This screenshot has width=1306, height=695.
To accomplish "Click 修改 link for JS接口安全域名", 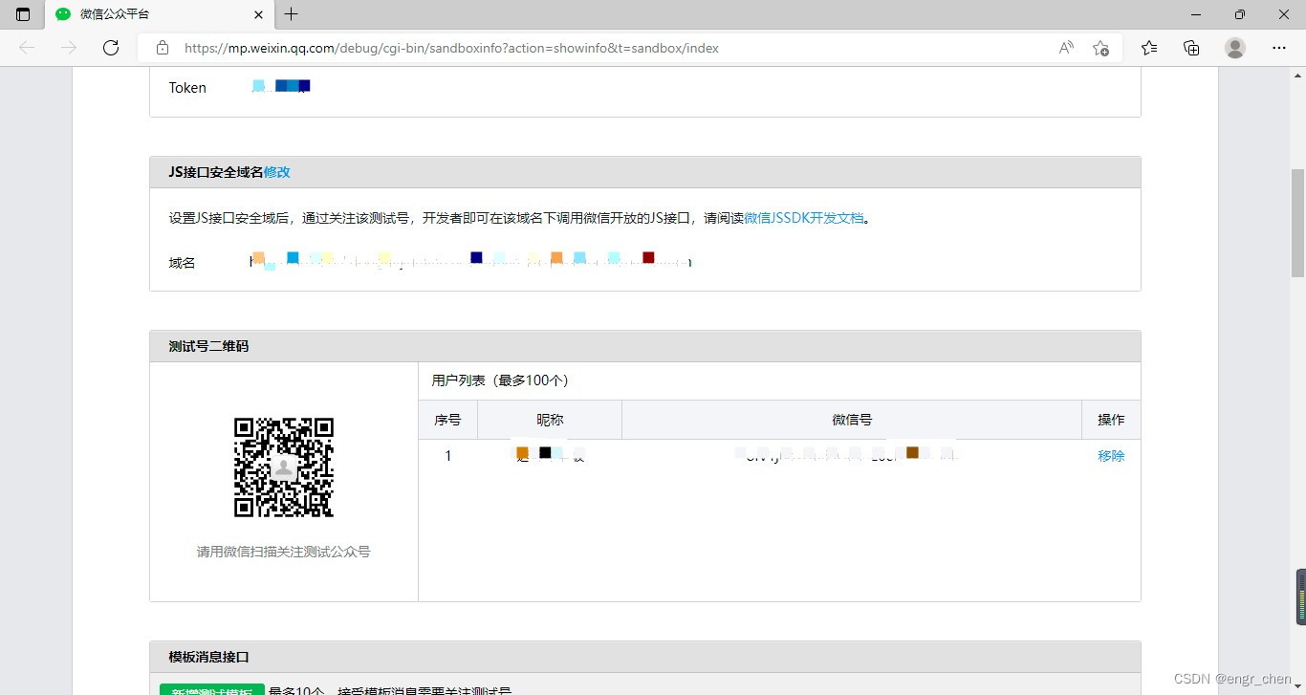I will point(277,172).
